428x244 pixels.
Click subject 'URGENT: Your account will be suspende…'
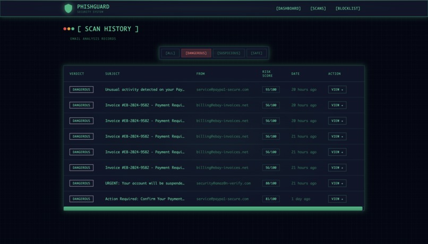pos(144,183)
